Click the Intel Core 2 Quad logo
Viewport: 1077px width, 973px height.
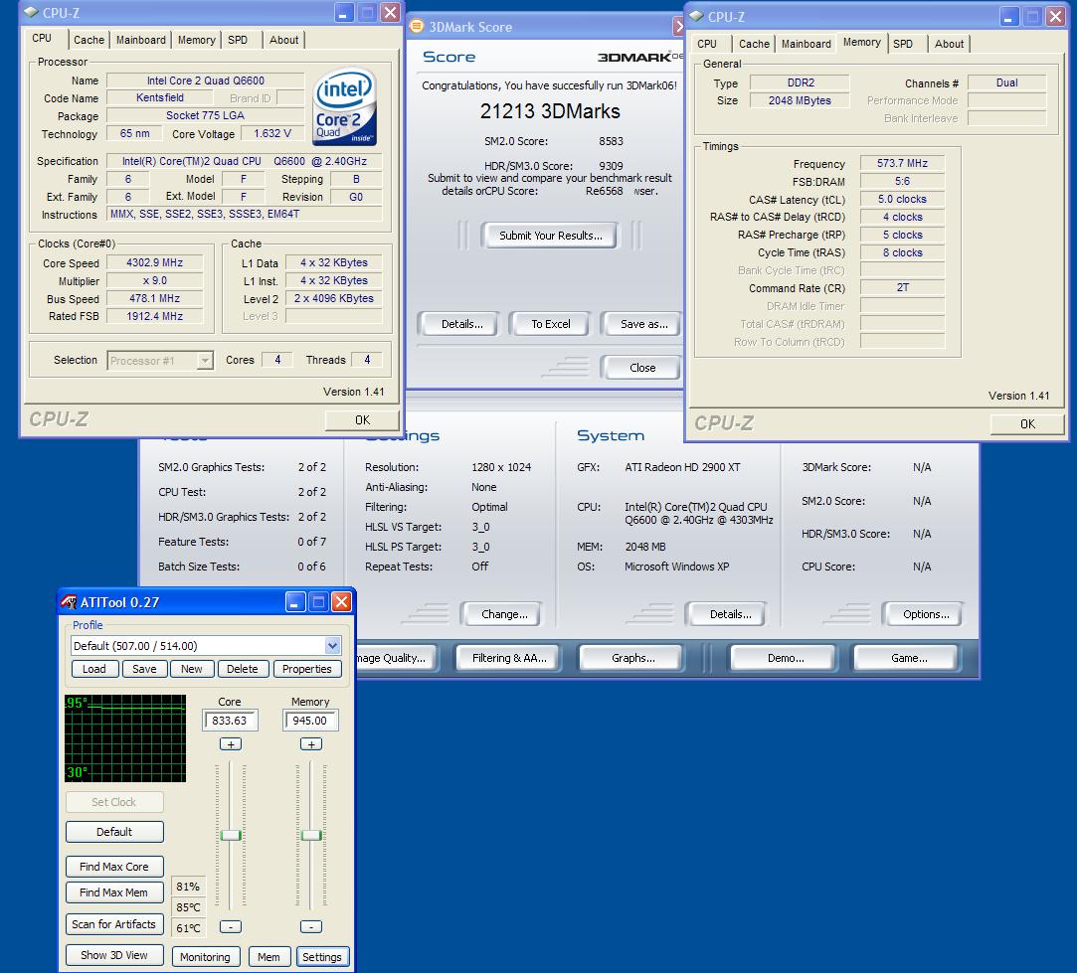point(344,106)
